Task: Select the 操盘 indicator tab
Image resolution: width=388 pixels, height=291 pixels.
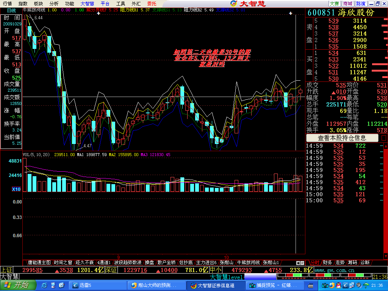Action: pyautogui.click(x=149, y=263)
